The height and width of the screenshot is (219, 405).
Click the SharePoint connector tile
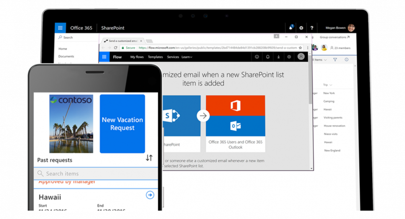click(x=182, y=124)
